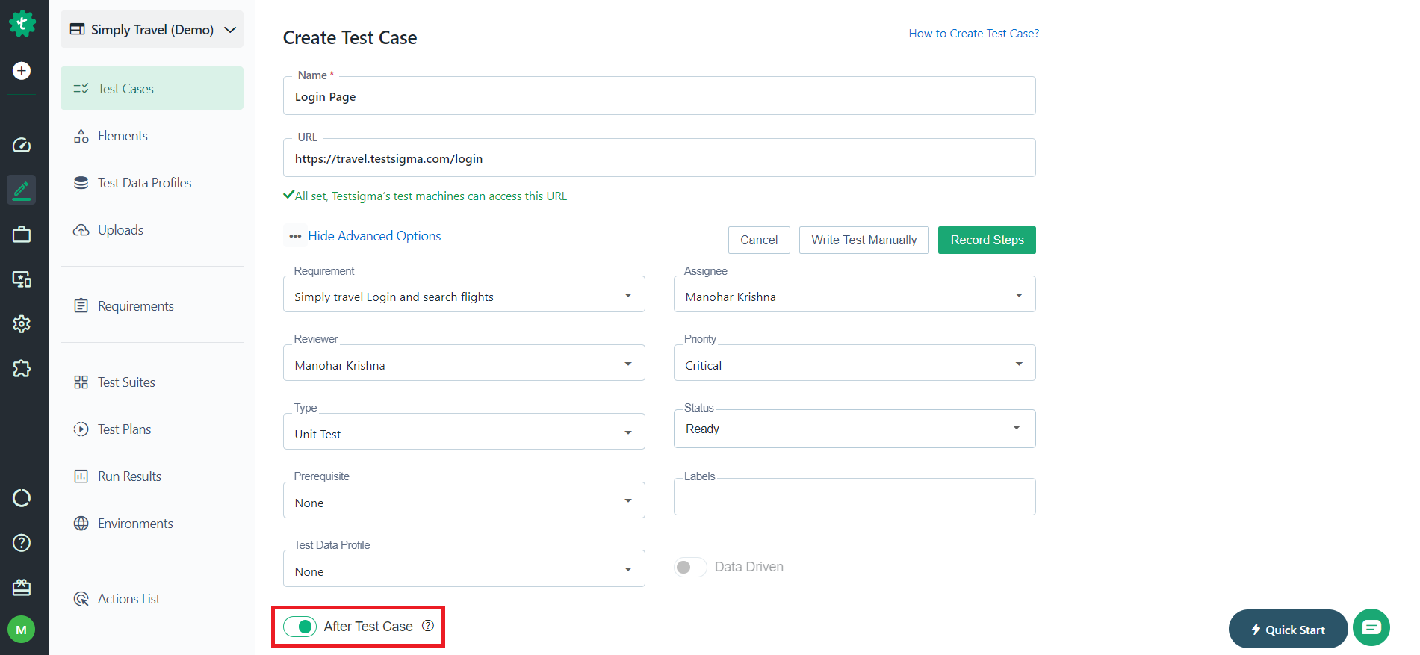
Task: Open the chat support bubble icon
Action: 1371,627
